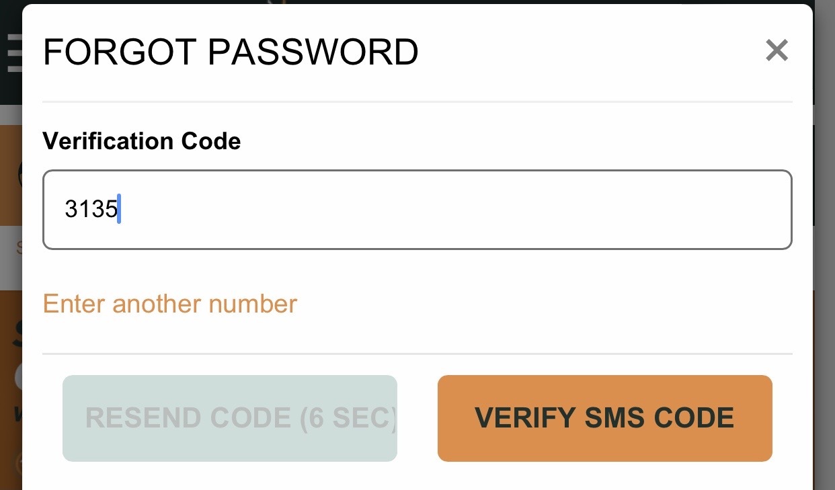Request a new code via Resend Code
The image size is (835, 490).
click(230, 418)
